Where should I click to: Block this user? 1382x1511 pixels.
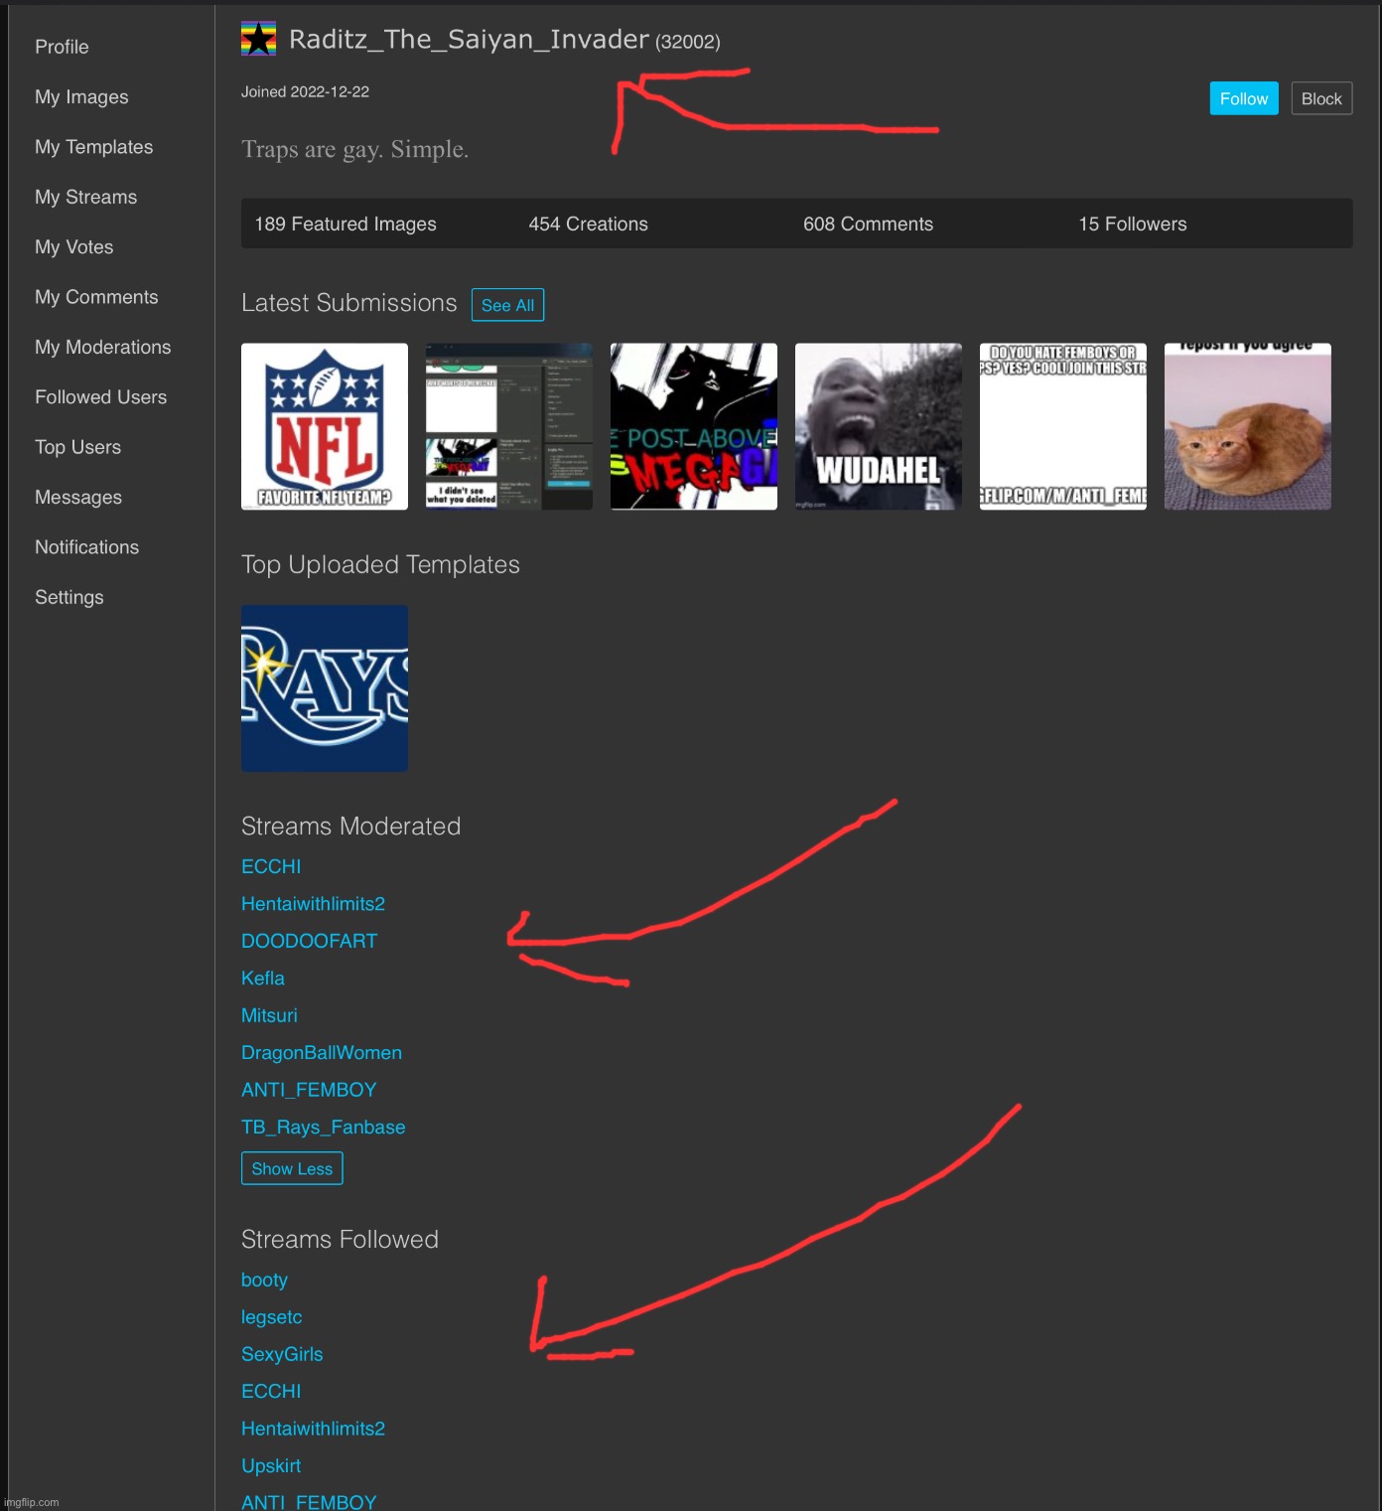click(x=1321, y=98)
